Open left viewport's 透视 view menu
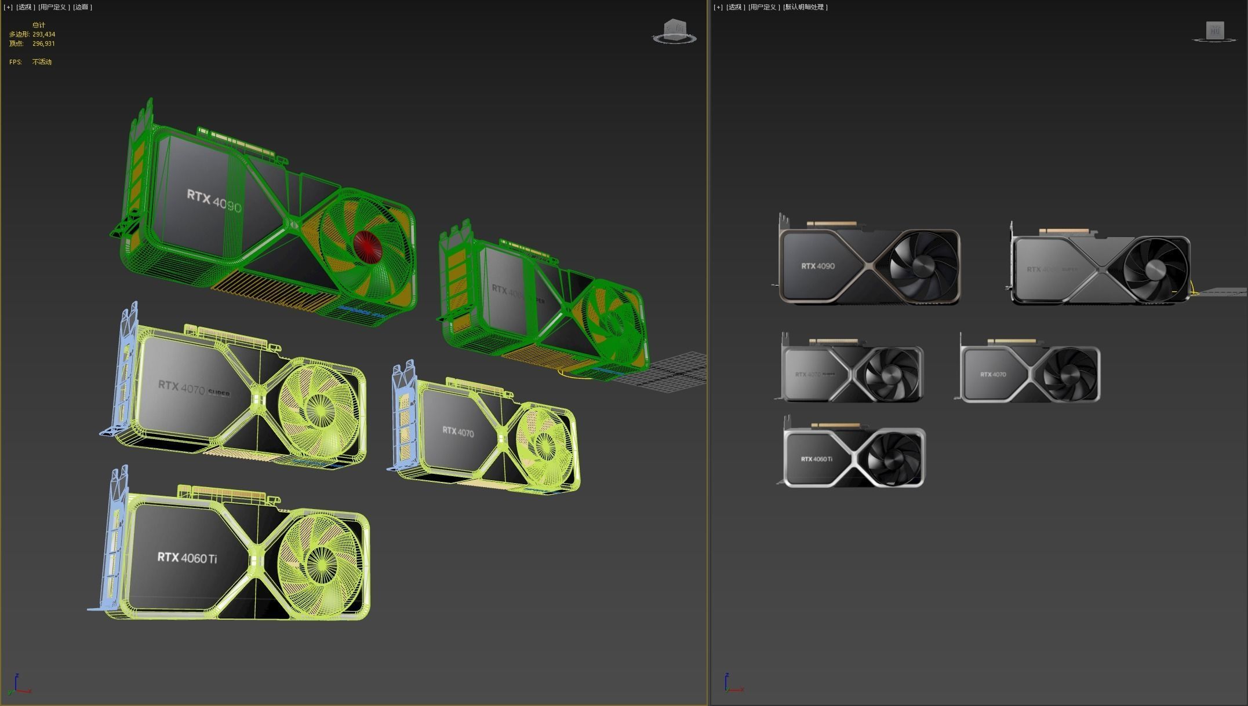The width and height of the screenshot is (1248, 706). tap(25, 7)
